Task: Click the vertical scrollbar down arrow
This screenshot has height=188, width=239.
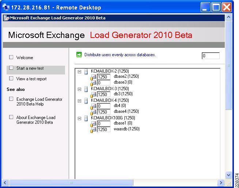Action: click(x=228, y=175)
